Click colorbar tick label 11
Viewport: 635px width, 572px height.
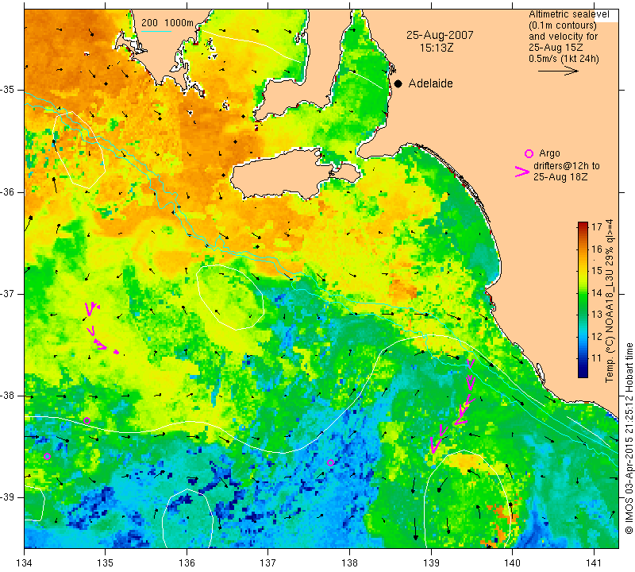coord(597,358)
